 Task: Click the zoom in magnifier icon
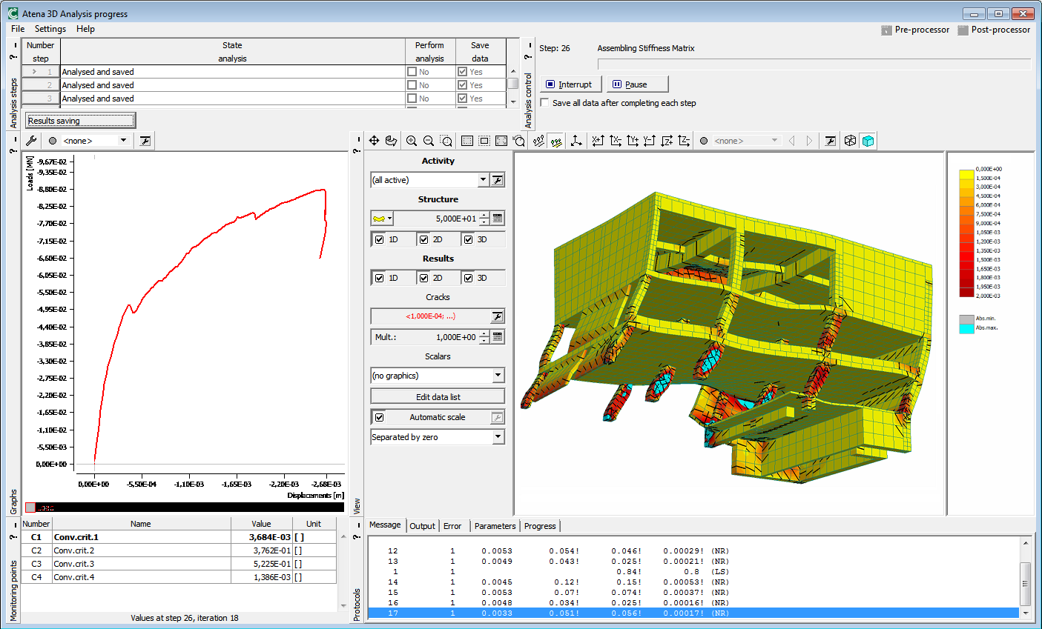tap(412, 141)
